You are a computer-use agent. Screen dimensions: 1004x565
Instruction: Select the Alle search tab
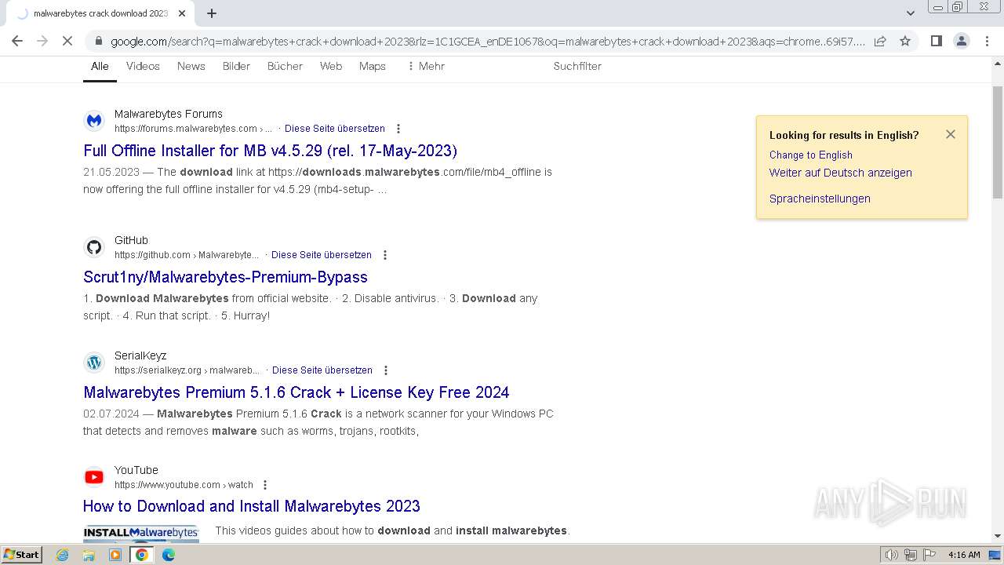tap(100, 66)
